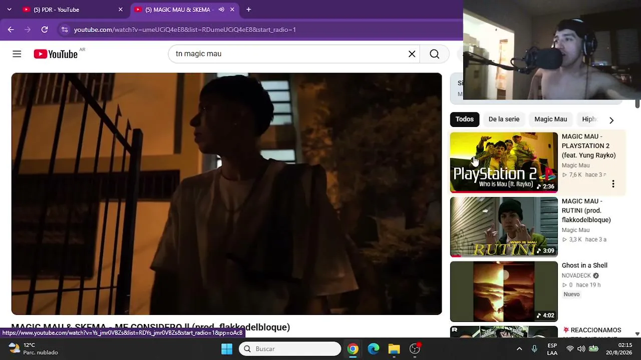The height and width of the screenshot is (360, 641).
Task: Open the Windows Start menu
Action: [227, 348]
